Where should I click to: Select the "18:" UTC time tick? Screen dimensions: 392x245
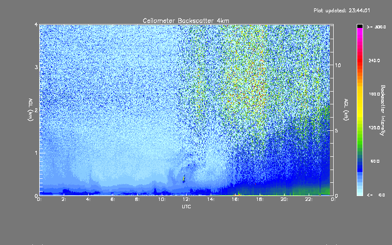(x=260, y=199)
